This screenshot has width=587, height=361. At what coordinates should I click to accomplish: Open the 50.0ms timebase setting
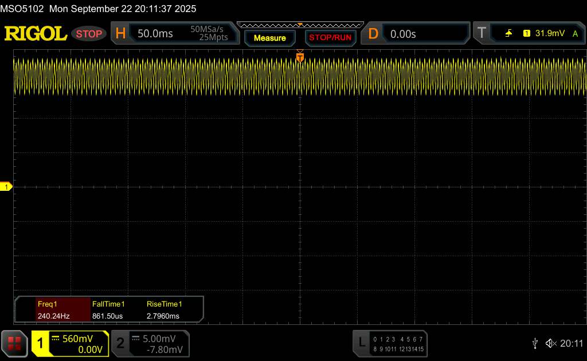pos(155,34)
